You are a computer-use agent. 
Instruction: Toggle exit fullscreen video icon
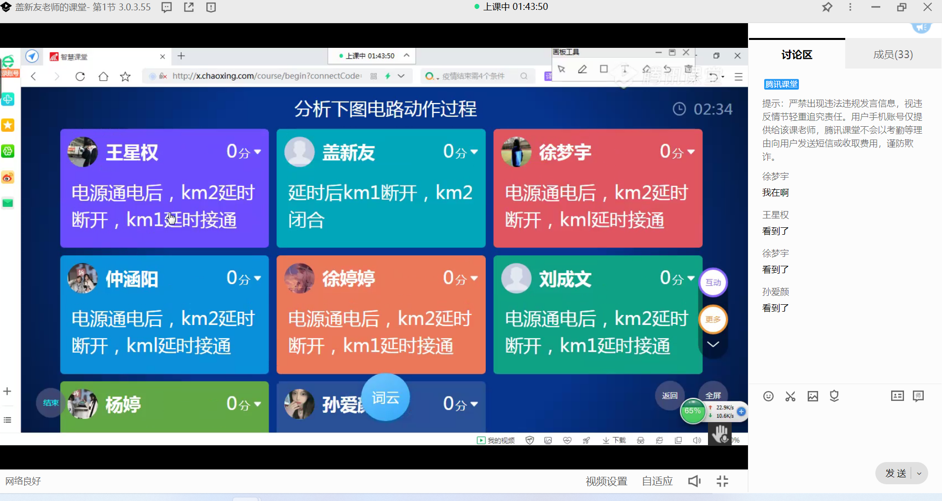722,481
